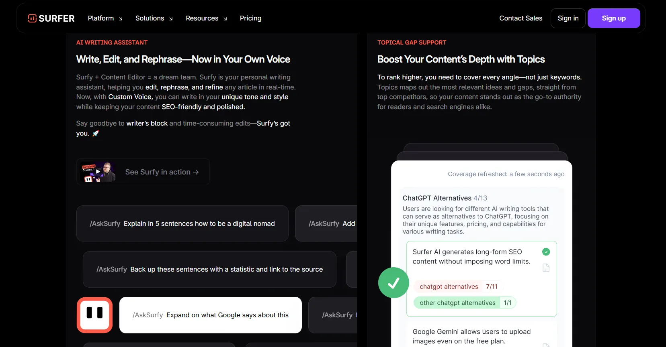Click the ChatGPT Alternatives 4/13 heading
This screenshot has width=666, height=347.
[x=445, y=198]
